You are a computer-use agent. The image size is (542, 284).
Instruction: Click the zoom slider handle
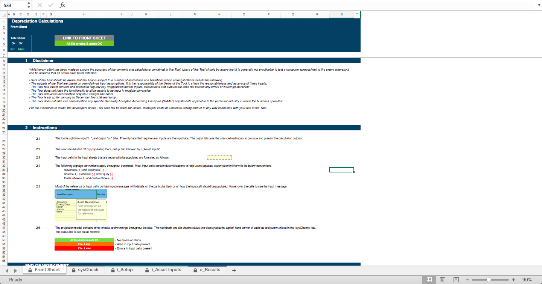pos(489,280)
